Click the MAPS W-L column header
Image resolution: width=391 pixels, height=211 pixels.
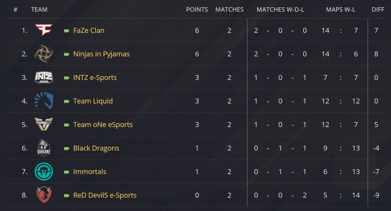coord(341,10)
